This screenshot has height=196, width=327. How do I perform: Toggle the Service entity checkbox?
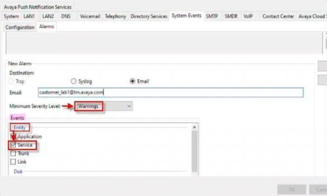[x=13, y=145]
